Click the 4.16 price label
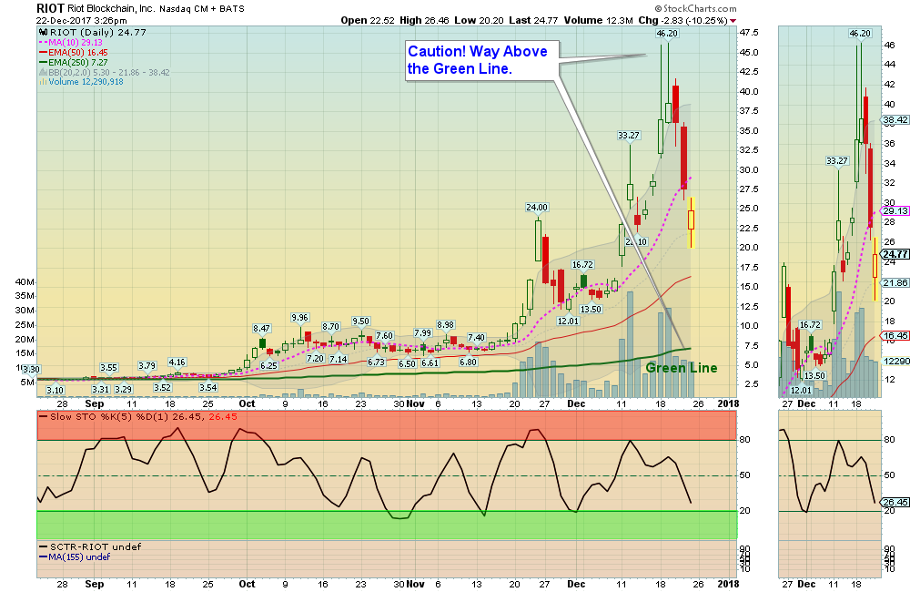 [x=177, y=362]
